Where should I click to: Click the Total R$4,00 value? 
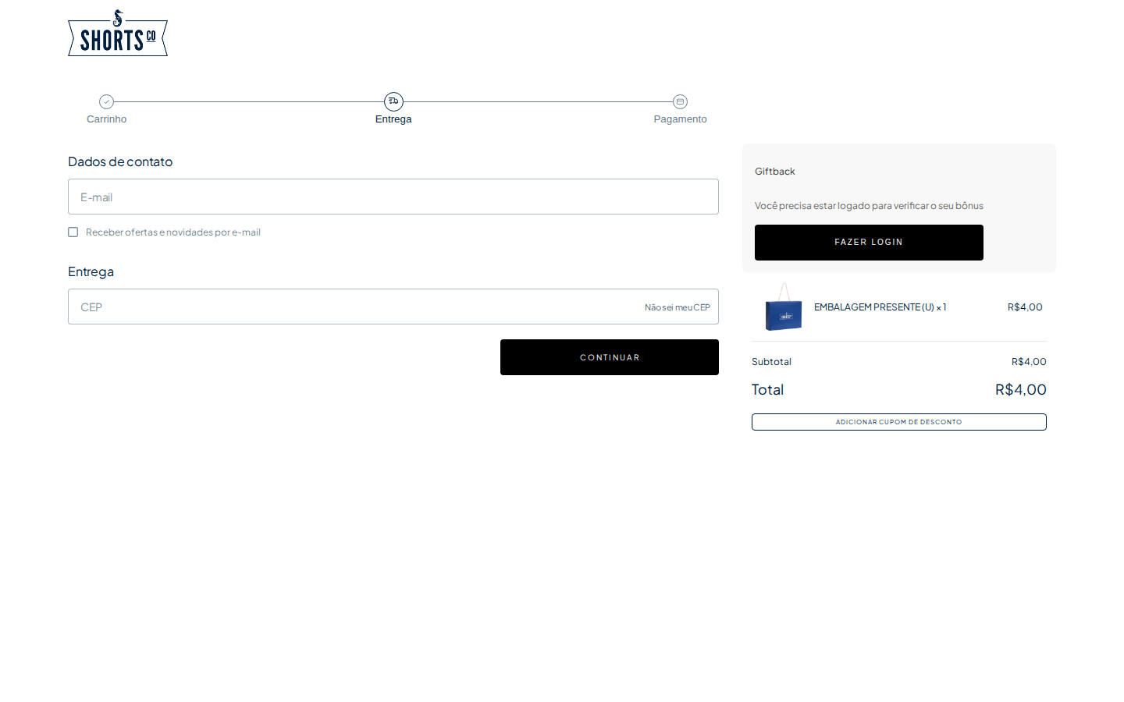1021,389
